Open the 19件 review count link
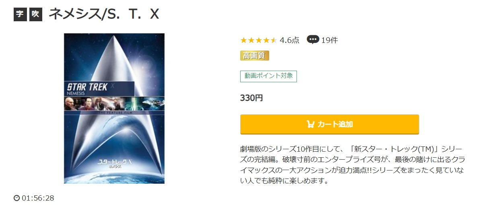Image resolution: width=480 pixels, height=205 pixels. (330, 40)
